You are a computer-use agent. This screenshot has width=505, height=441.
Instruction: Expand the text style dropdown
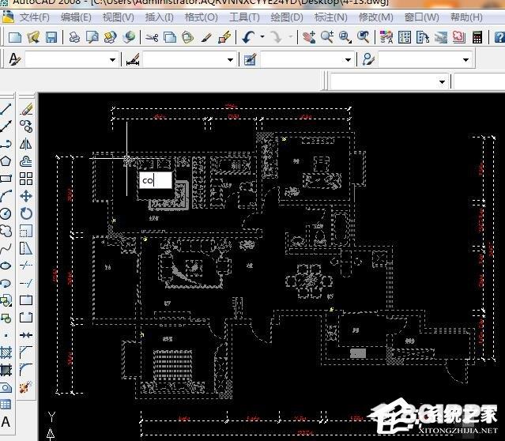click(112, 60)
